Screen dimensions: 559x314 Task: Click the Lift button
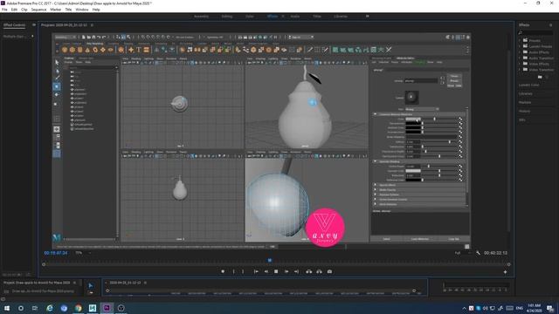309,271
